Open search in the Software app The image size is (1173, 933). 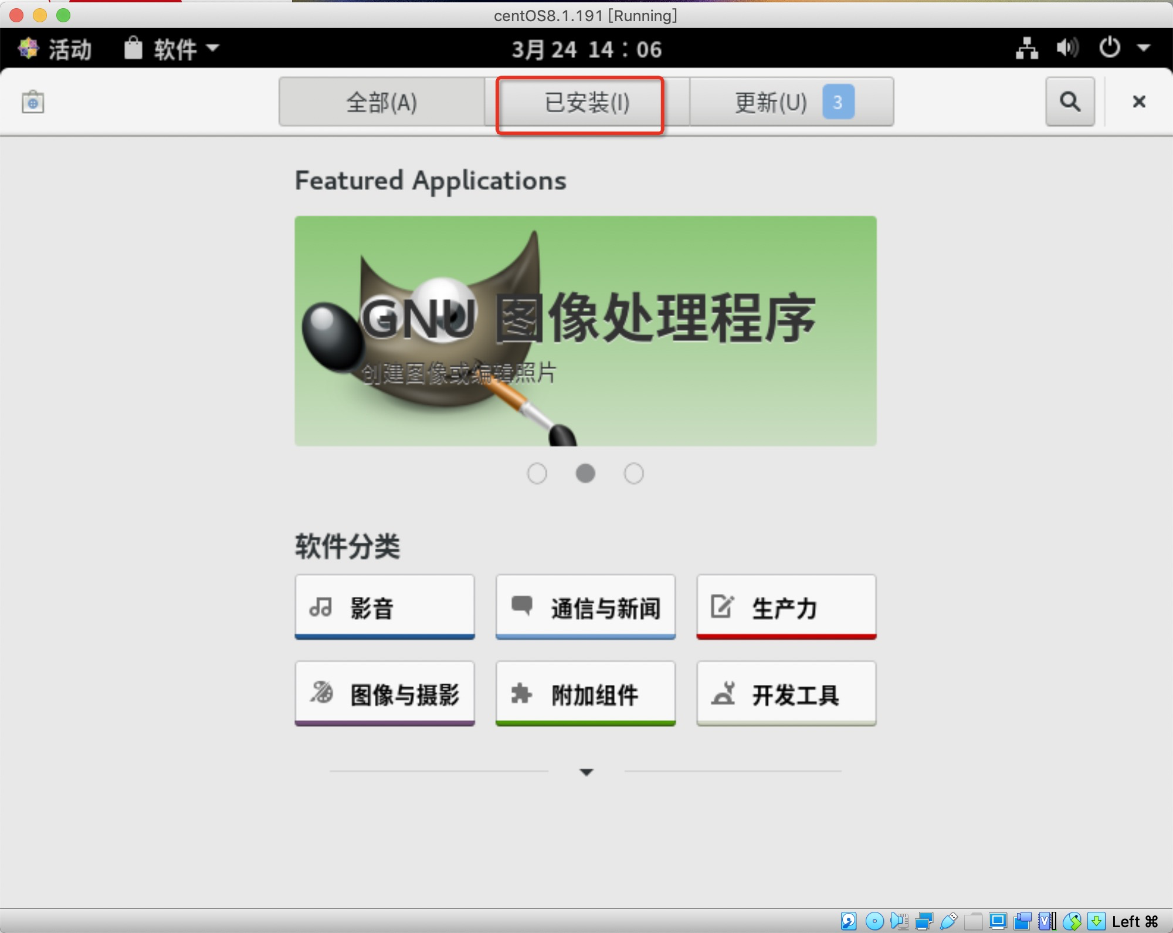[x=1070, y=102]
